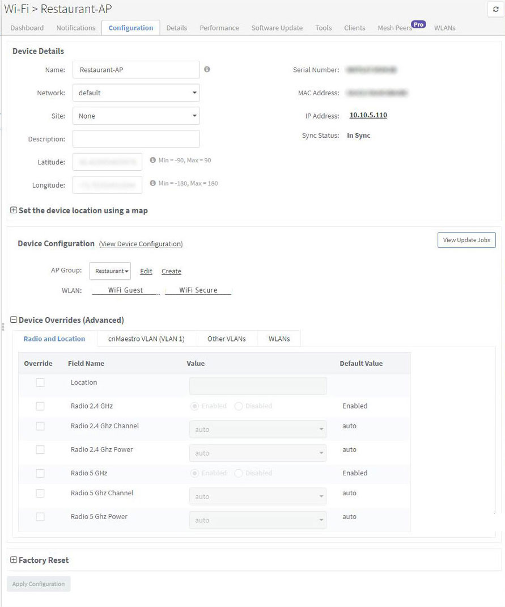
Task: Click the Description input field
Action: pos(136,139)
